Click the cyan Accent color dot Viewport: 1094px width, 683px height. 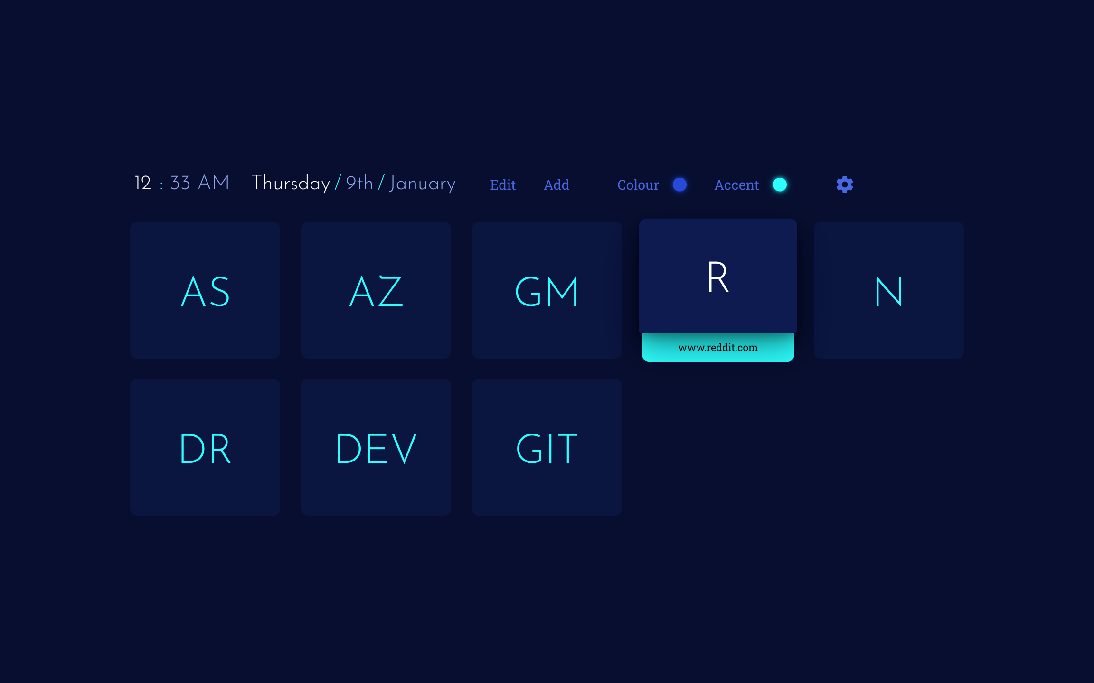(x=779, y=184)
